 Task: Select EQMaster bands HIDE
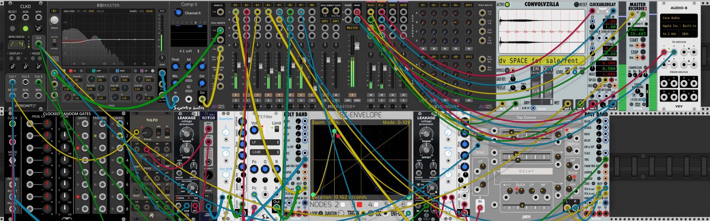[141, 11]
